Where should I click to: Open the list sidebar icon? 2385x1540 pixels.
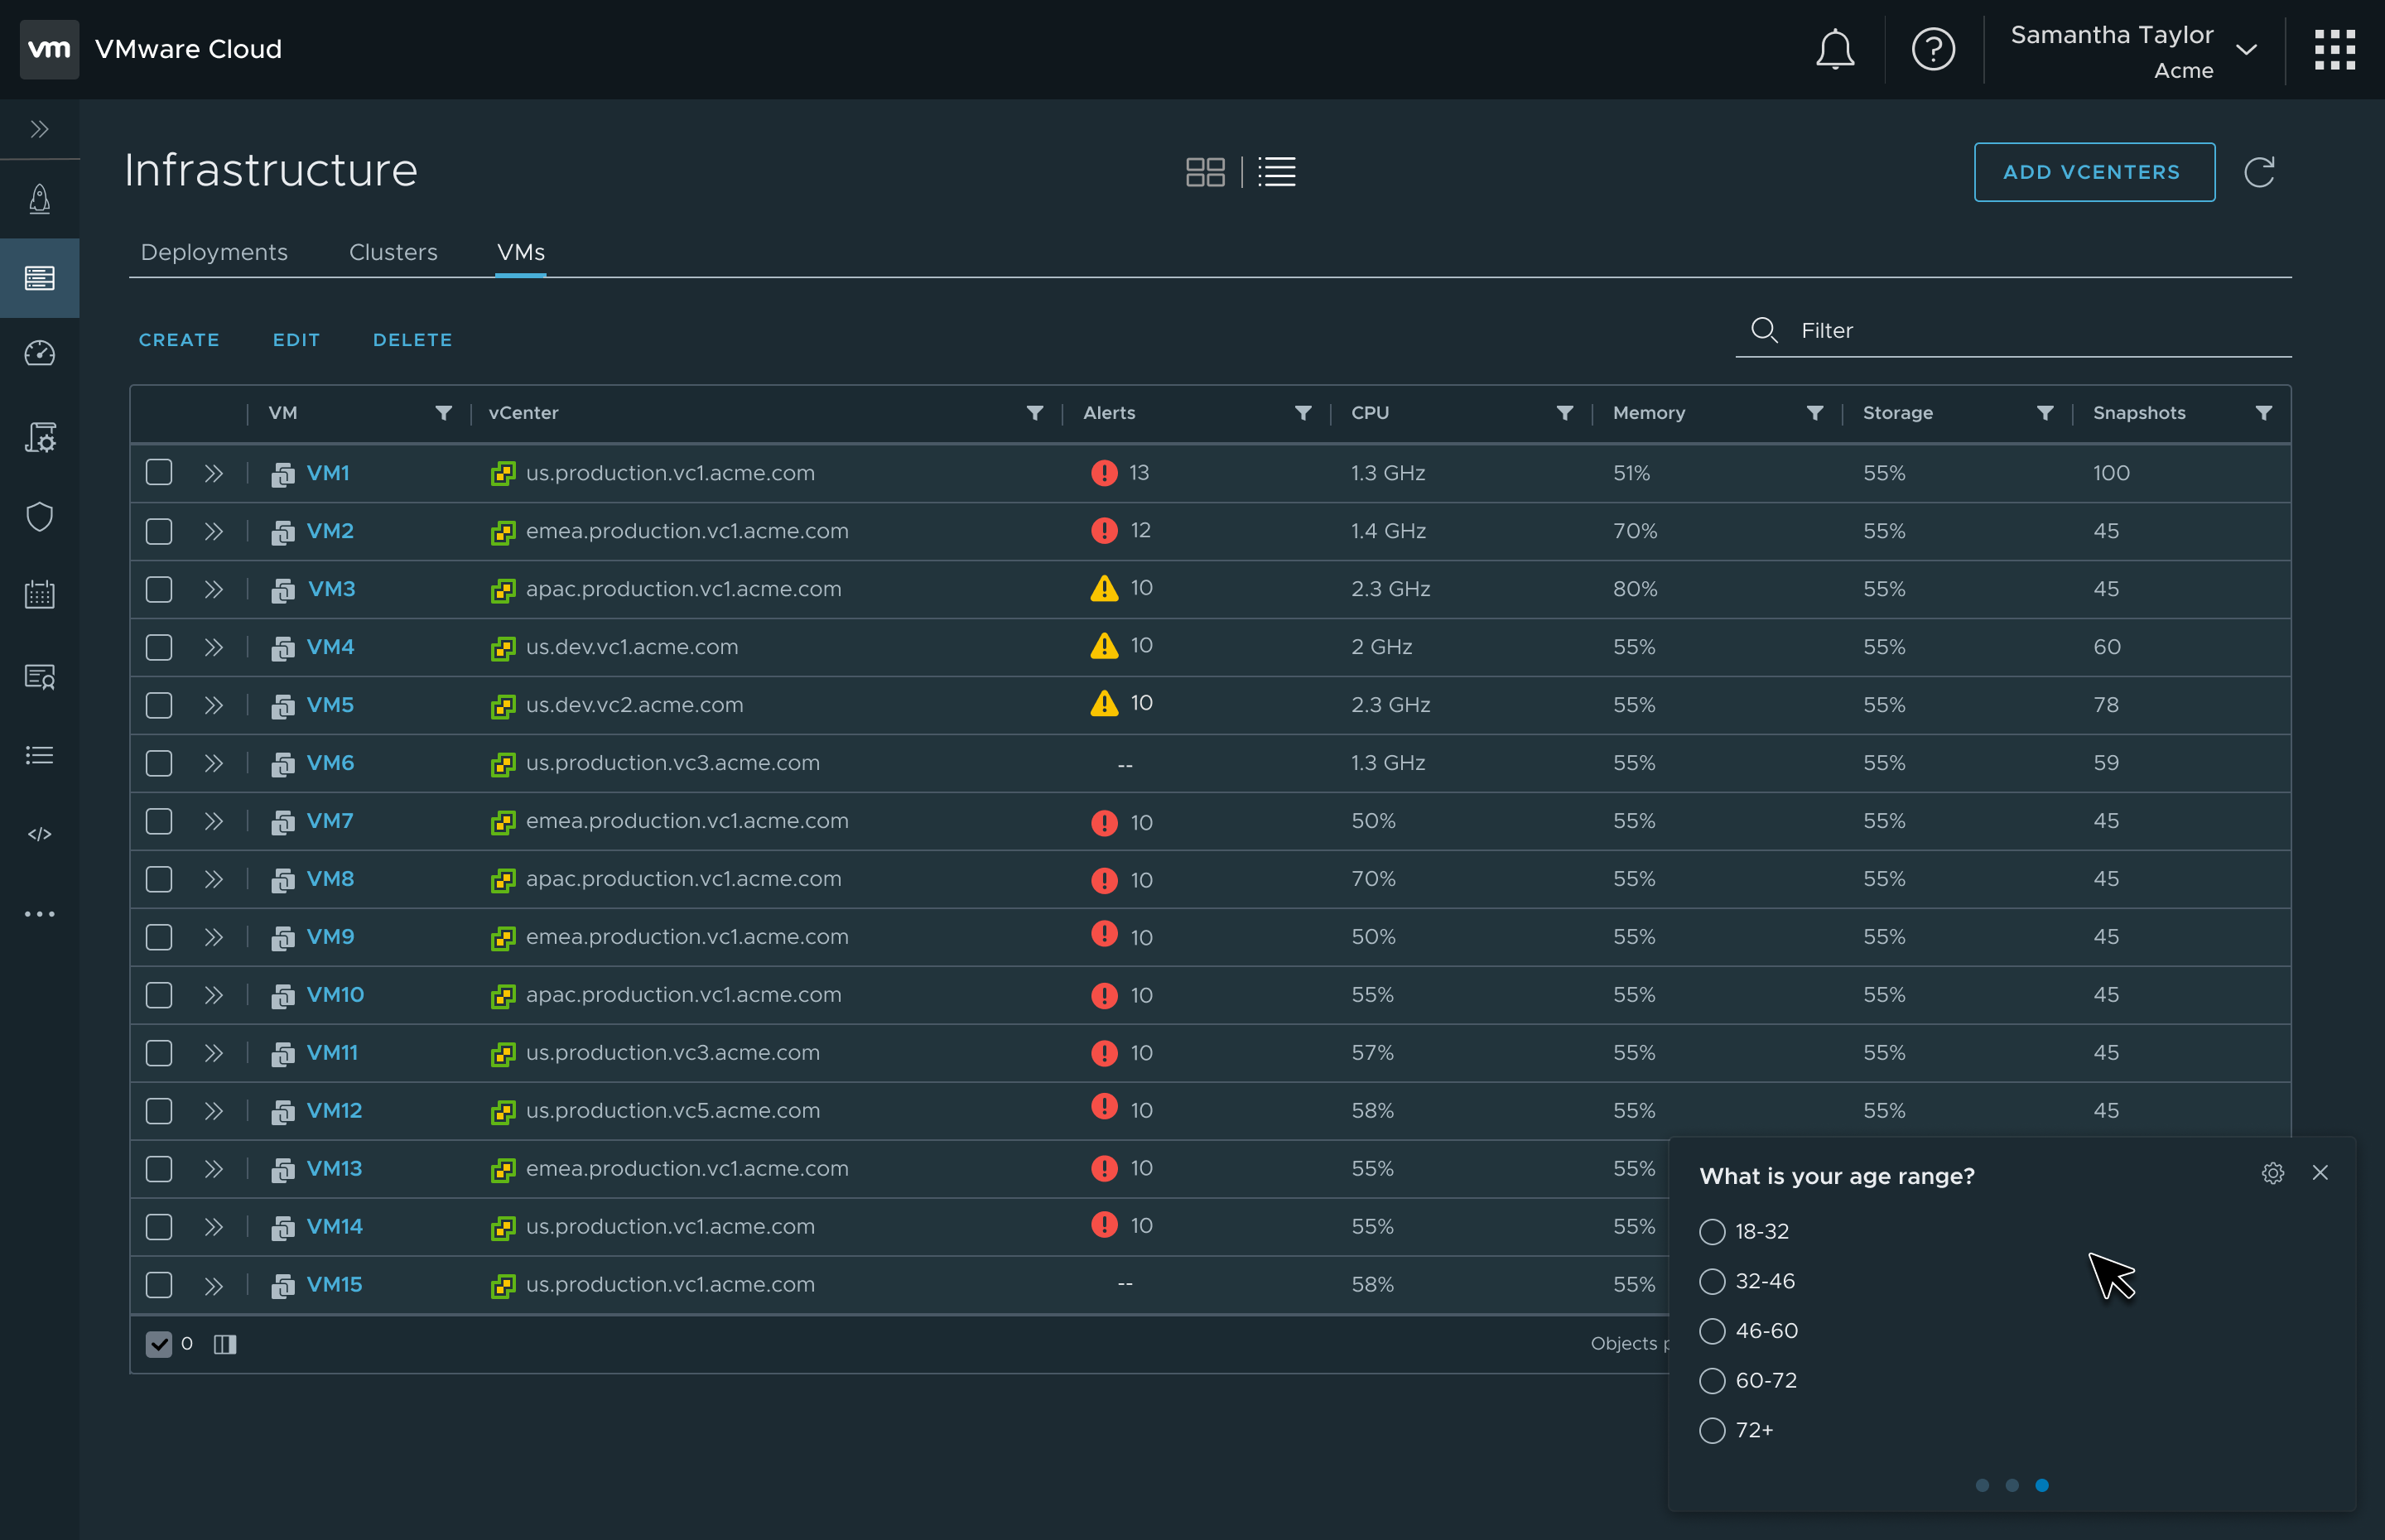(x=40, y=755)
